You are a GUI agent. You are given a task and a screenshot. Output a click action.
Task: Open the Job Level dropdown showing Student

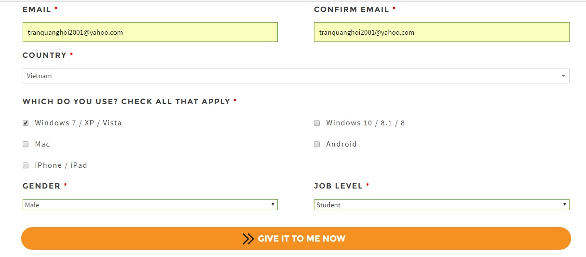point(441,205)
